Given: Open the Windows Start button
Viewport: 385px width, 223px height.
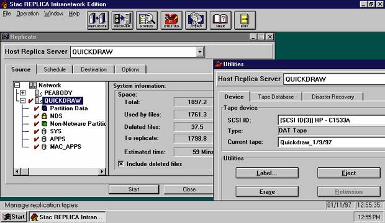Looking at the screenshot, I should [x=14, y=217].
